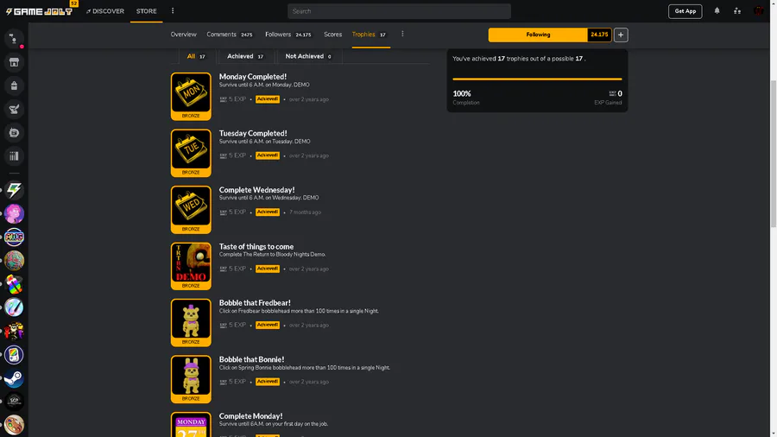The height and width of the screenshot is (437, 777).
Task: Open the rainbow cube community icon
Action: point(14,284)
